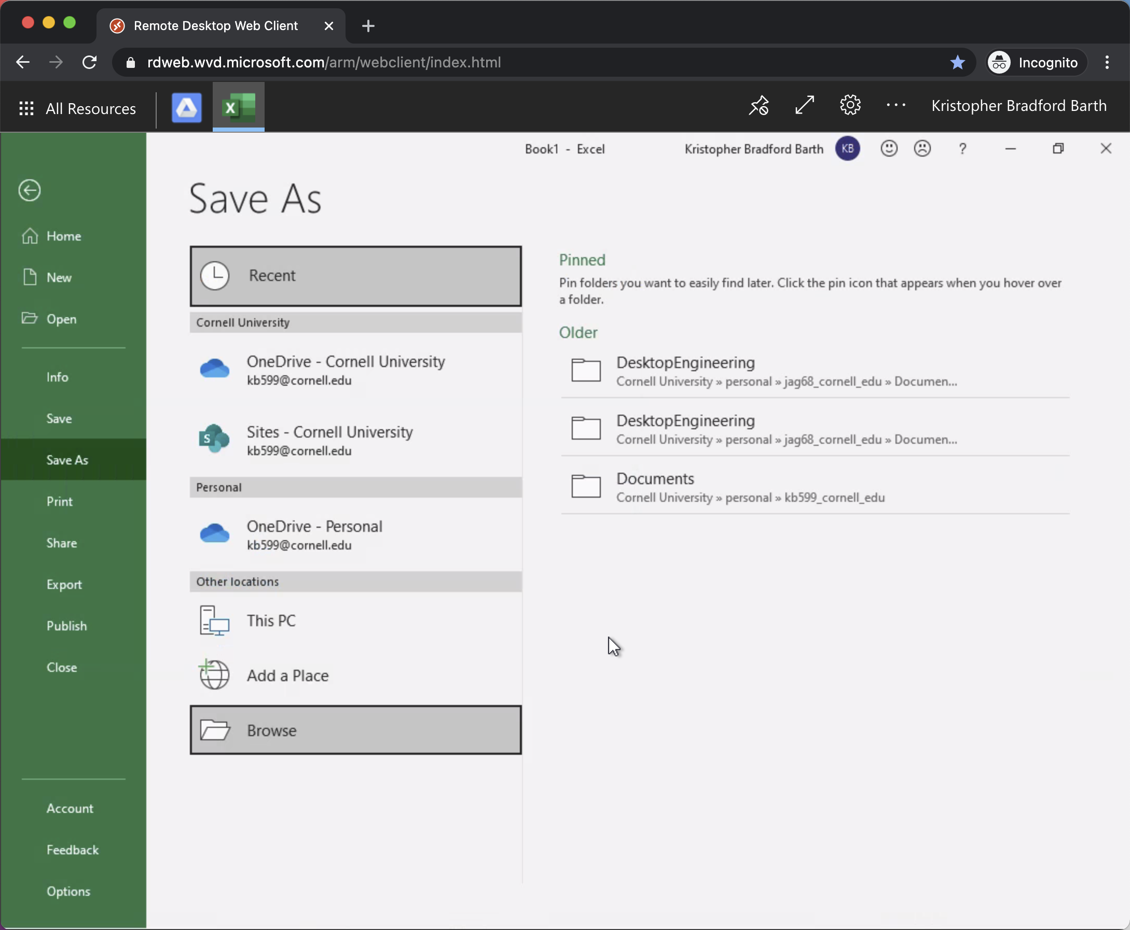
Task: Enter full screen with the expand arrows icon
Action: coord(805,105)
